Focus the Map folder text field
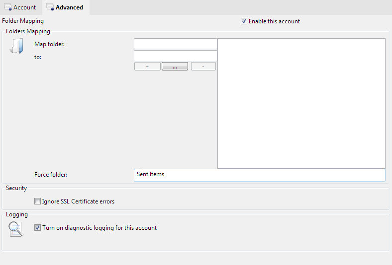Viewport: 392px width, 265px height. (175, 44)
